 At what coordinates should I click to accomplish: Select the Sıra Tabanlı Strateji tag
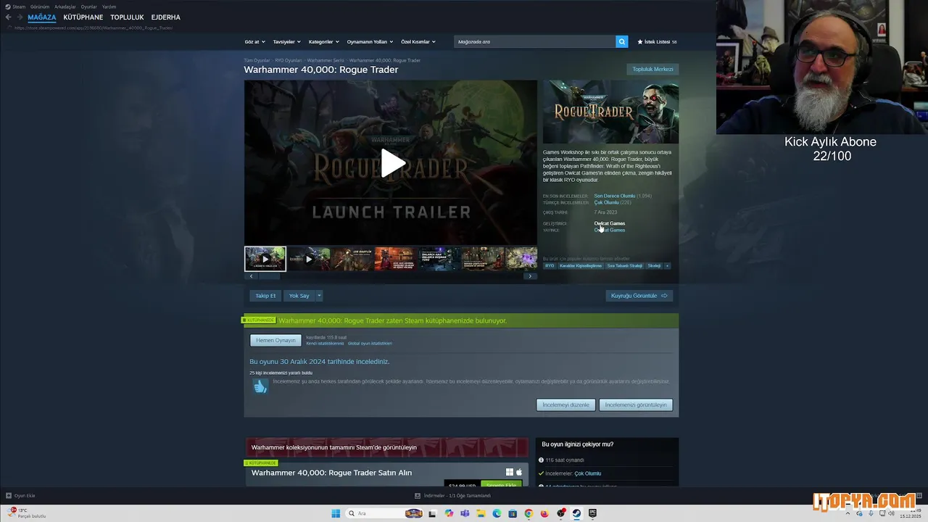(x=625, y=266)
